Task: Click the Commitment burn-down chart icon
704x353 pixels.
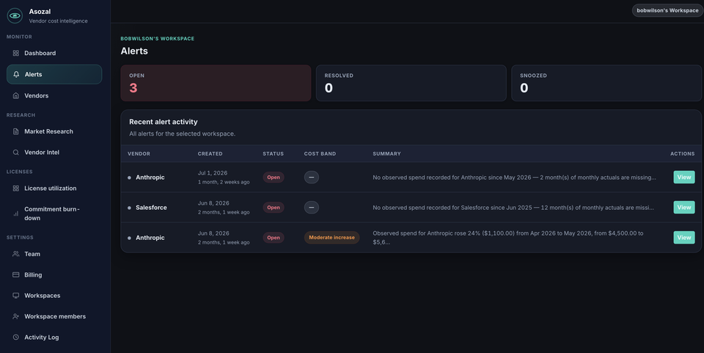Action: click(15, 214)
